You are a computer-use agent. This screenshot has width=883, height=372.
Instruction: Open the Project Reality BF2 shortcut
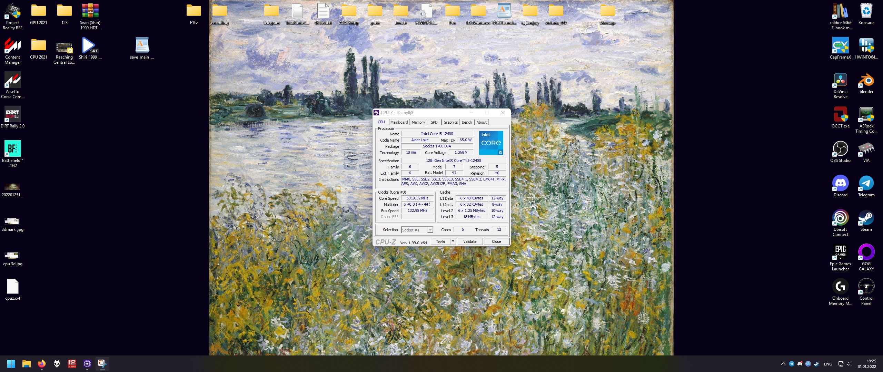tap(12, 17)
